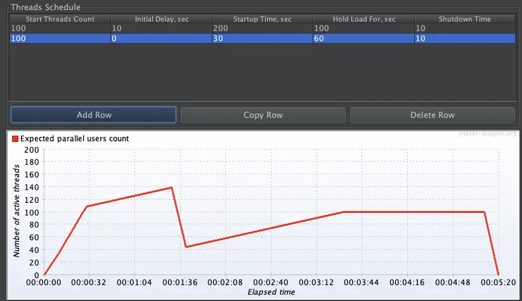Select highlighted row Shutdown Time cell 10
Screen dimensions: 522x301
point(465,38)
